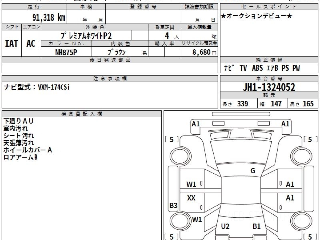Select the W1 mark below B3
Screen dimensions: 320x240
click(197, 219)
